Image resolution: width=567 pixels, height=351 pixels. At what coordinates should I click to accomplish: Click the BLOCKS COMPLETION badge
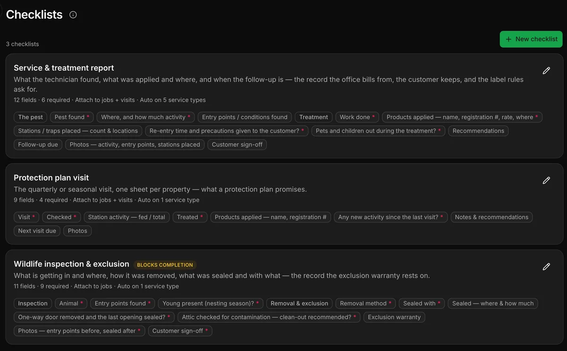165,265
